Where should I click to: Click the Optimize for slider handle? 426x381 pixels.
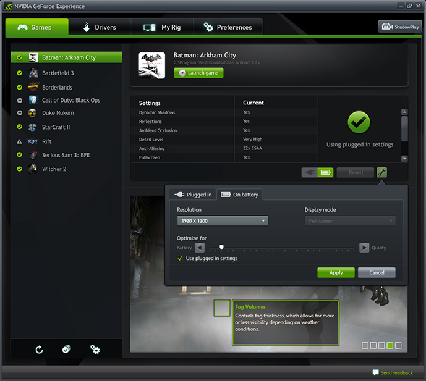[221, 248]
